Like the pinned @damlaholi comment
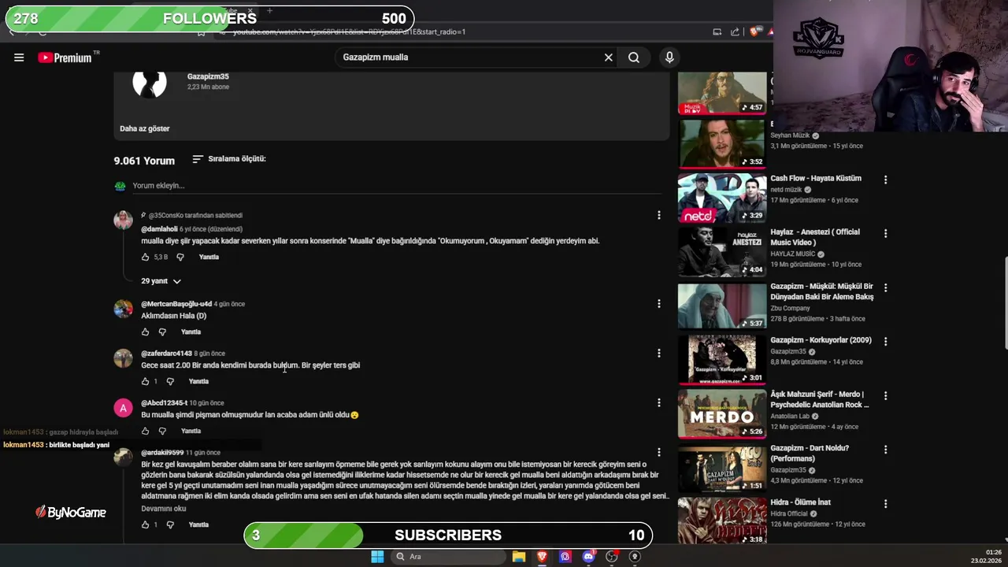This screenshot has width=1008, height=567. [145, 258]
